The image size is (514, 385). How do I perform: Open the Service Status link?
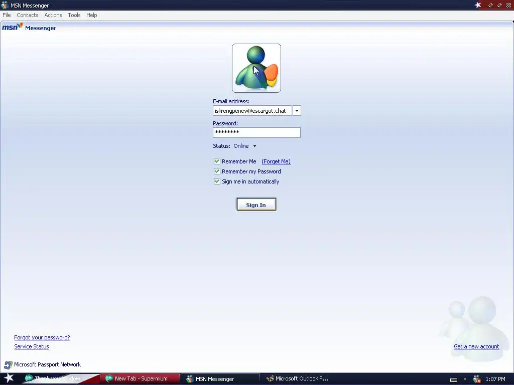click(x=32, y=346)
